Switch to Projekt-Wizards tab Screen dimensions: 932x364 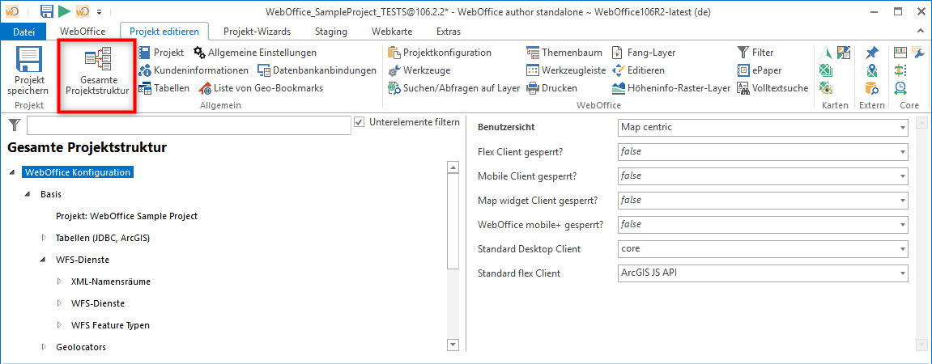[x=257, y=32]
